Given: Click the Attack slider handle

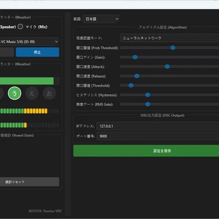Looking at the screenshot, I should point(167,67).
